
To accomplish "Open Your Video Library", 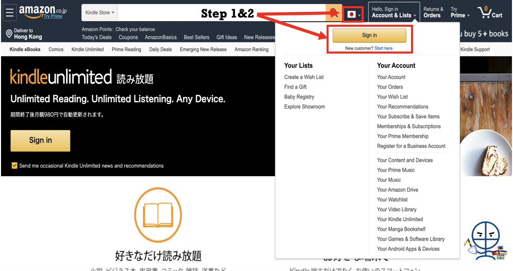I will (397, 210).
